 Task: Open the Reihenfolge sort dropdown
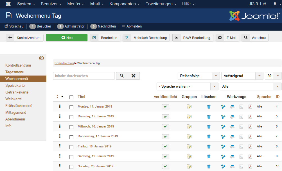198,76
